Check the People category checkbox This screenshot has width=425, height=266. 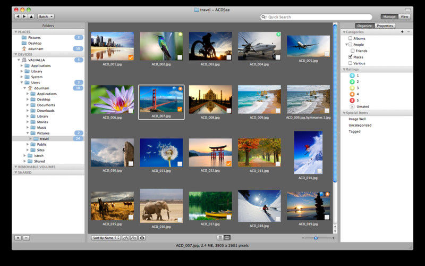pyautogui.click(x=350, y=44)
